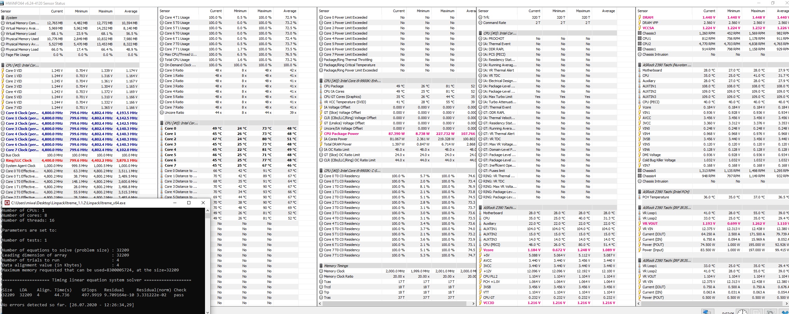This screenshot has height=314, width=789.
Task: Click the CPU Package Power lightning icon
Action: 321,134
